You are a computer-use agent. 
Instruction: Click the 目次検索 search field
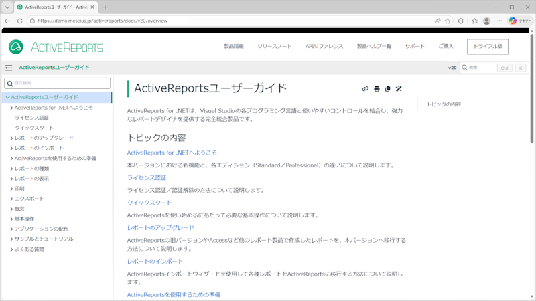[x=58, y=83]
